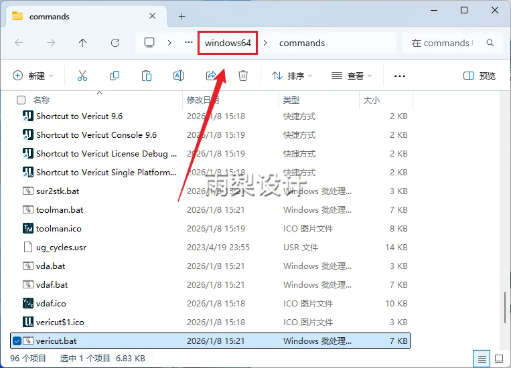Toggle the select-all checkbox beside 名称

[21, 100]
